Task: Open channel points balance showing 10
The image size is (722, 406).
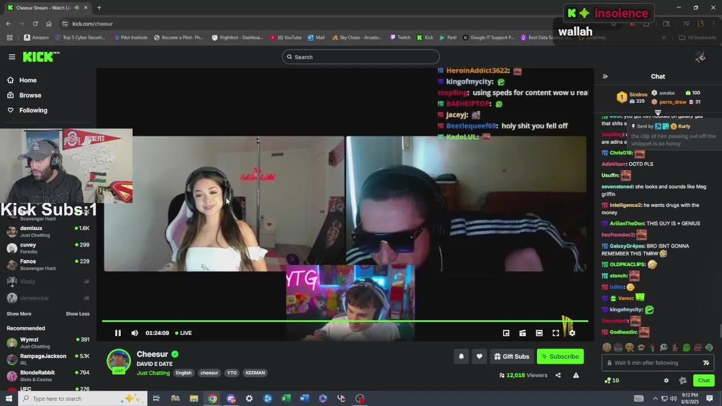Action: [x=611, y=381]
